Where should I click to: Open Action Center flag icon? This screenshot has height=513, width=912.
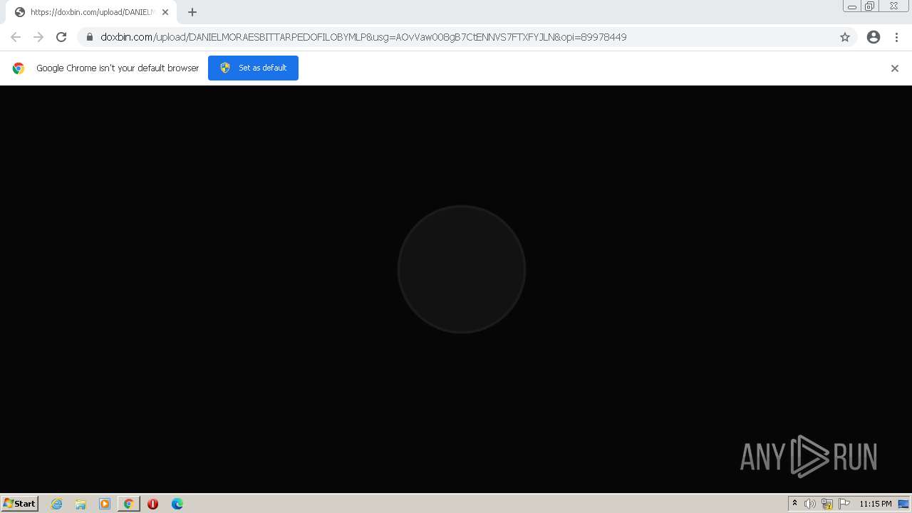point(844,504)
